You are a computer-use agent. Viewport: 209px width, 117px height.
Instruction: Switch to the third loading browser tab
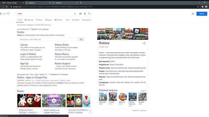[65, 3]
